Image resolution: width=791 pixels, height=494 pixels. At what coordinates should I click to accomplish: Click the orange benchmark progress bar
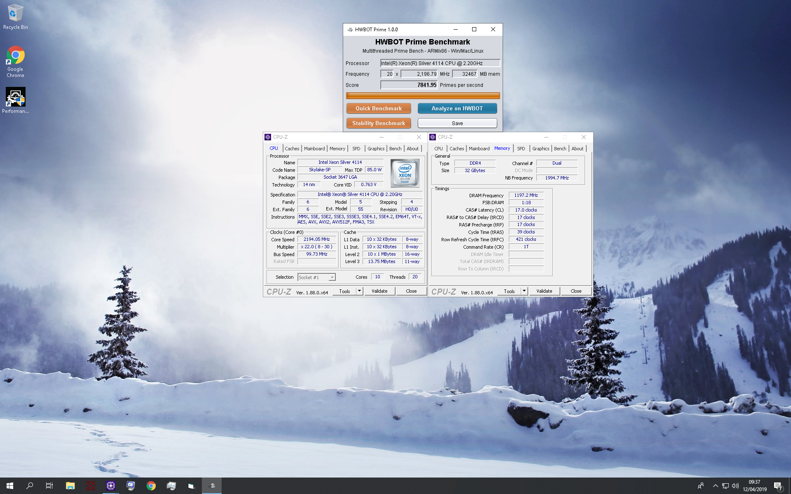(423, 96)
